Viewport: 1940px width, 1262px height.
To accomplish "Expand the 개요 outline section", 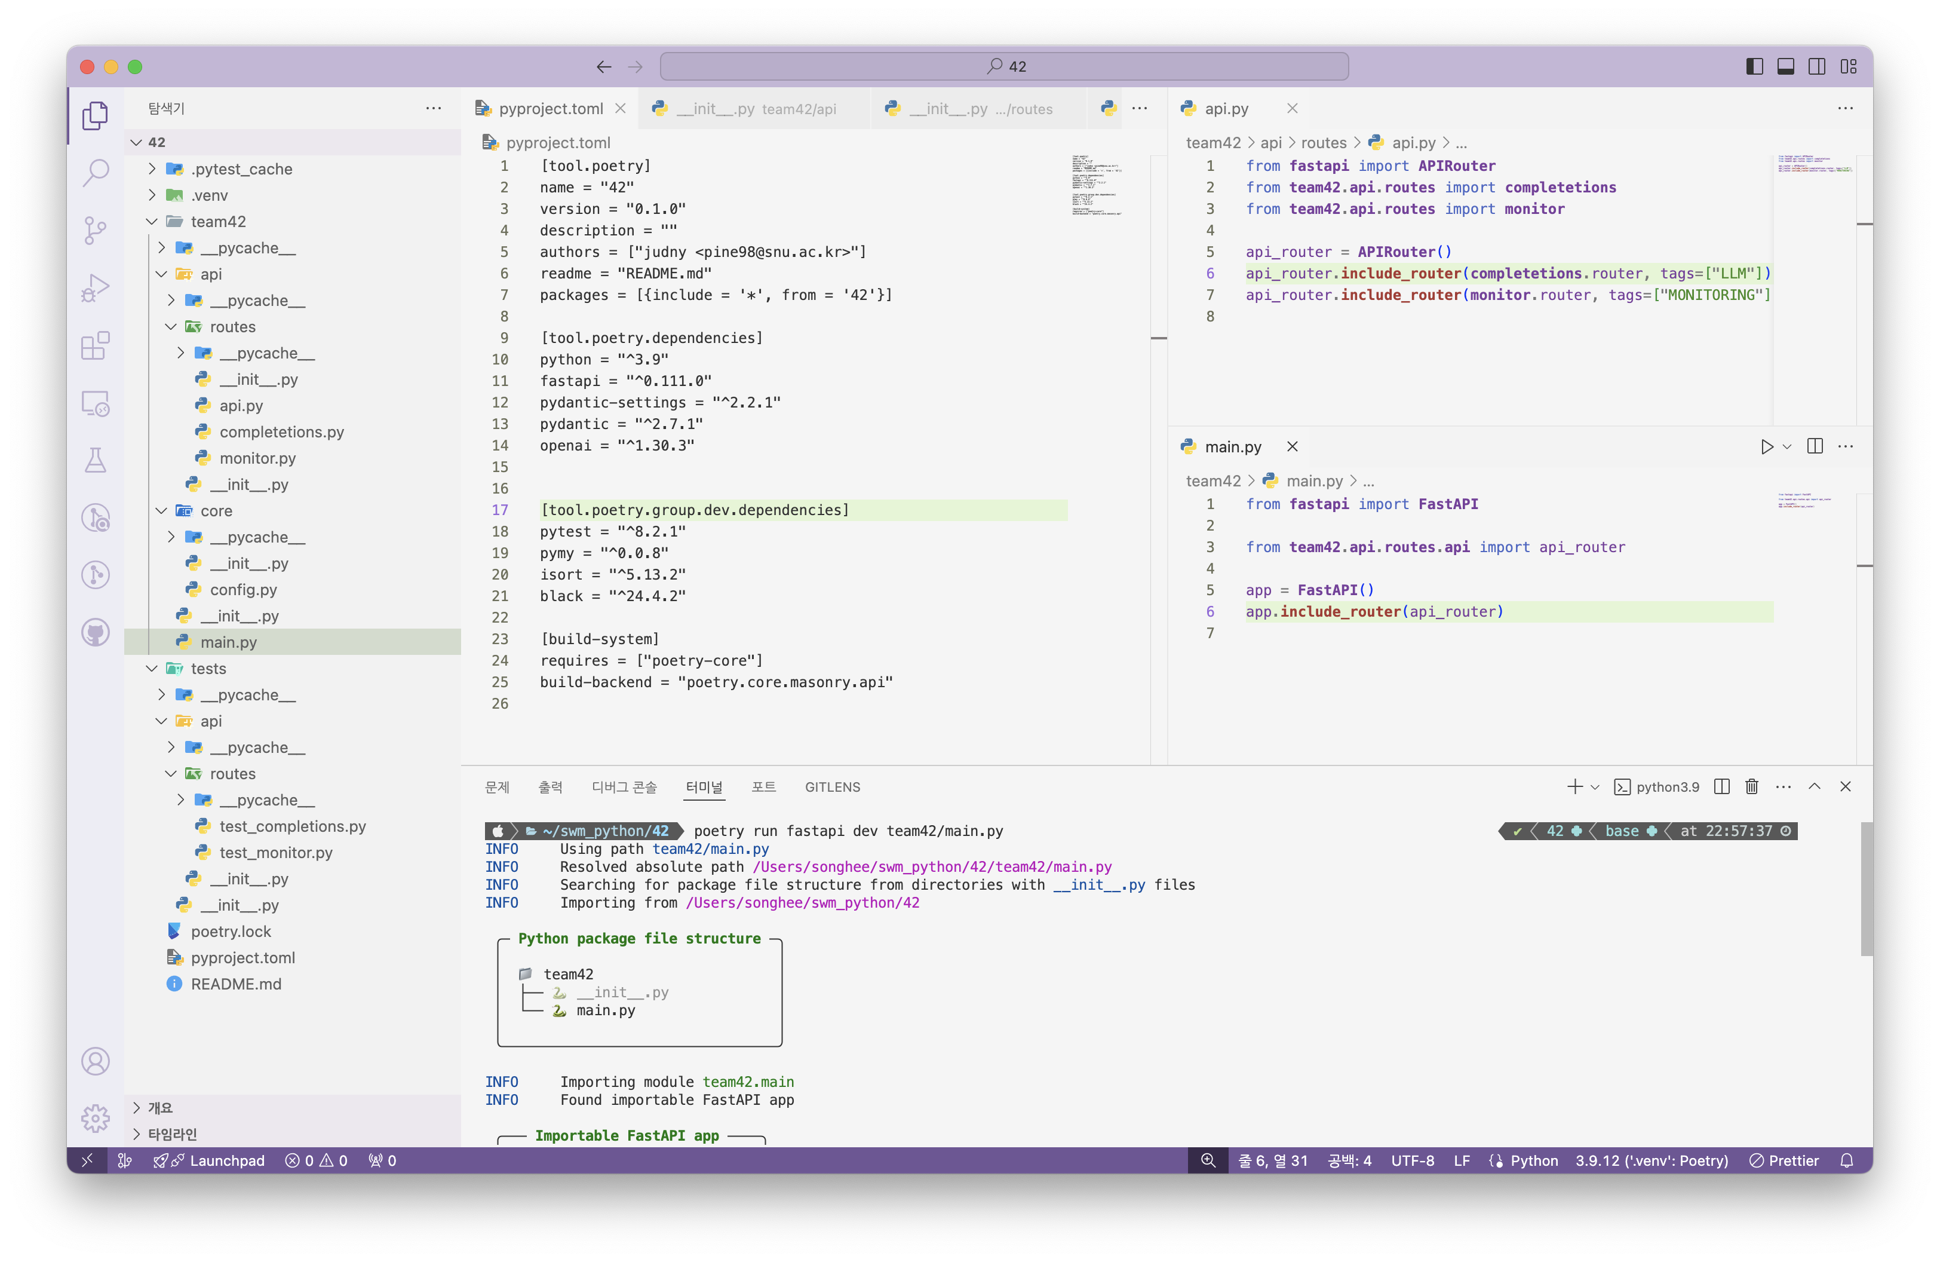I will pos(293,1107).
